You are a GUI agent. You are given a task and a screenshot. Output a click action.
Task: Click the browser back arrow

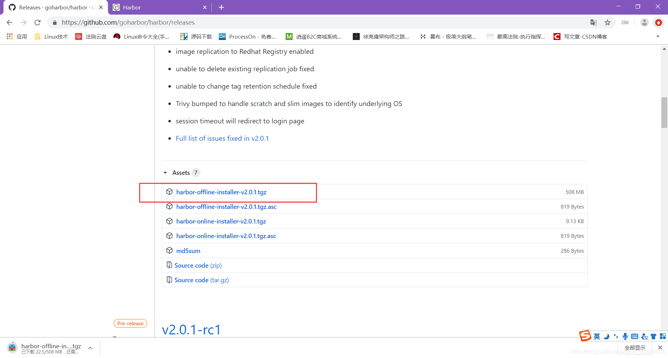(9, 23)
